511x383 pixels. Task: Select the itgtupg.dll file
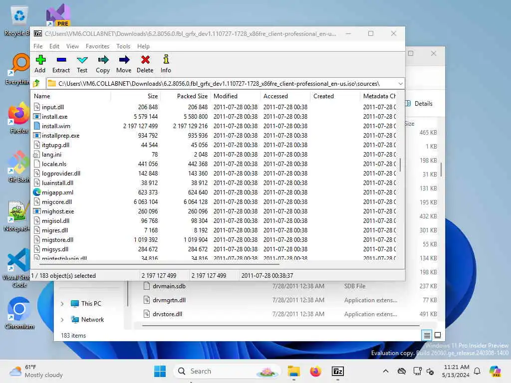55,145
